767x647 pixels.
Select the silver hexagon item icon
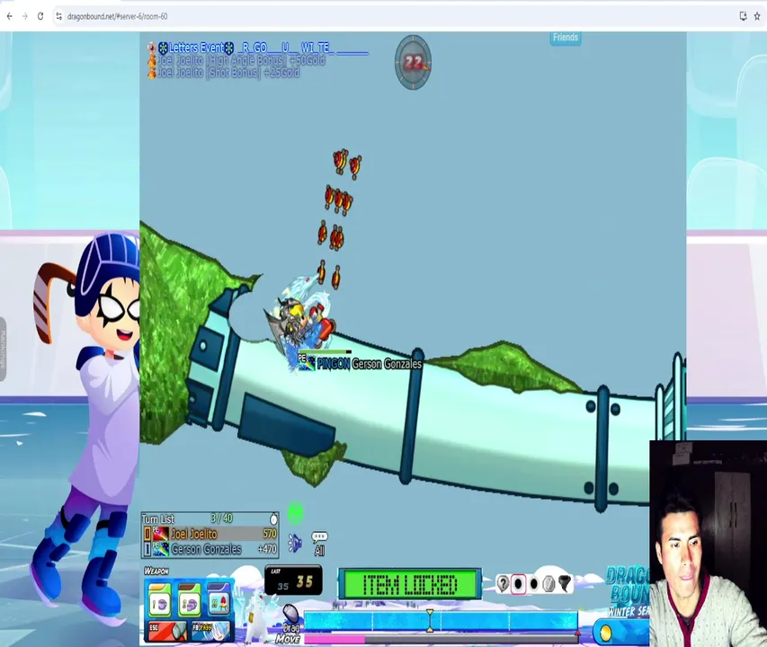click(548, 583)
